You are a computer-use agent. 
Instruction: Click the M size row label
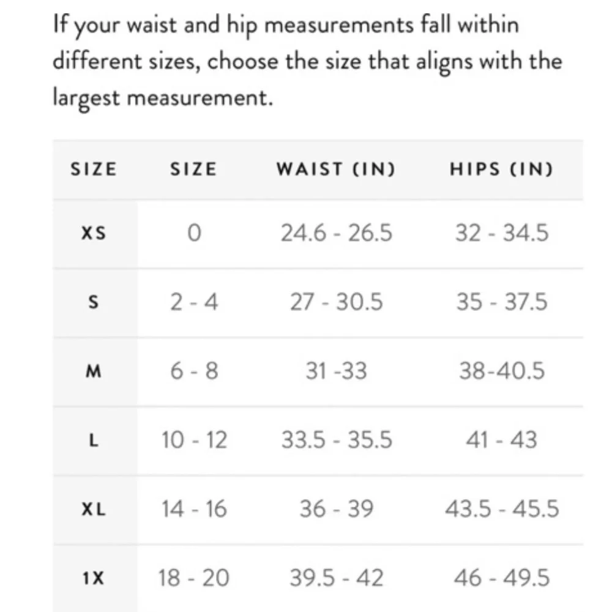coord(94,371)
